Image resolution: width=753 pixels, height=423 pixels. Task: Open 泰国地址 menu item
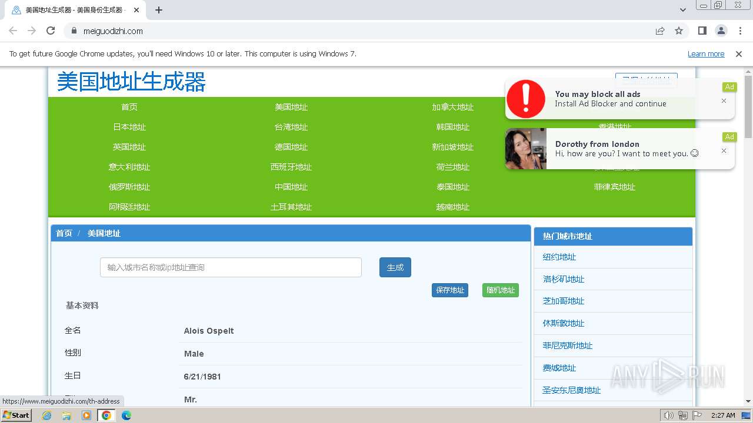[x=453, y=187]
